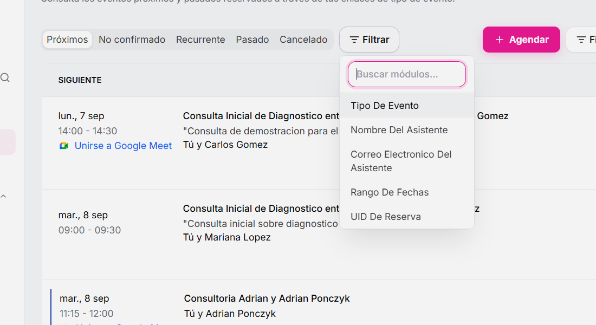Click the search magnifier icon in sidebar
Screen dimensions: 596x325
[x=5, y=78]
